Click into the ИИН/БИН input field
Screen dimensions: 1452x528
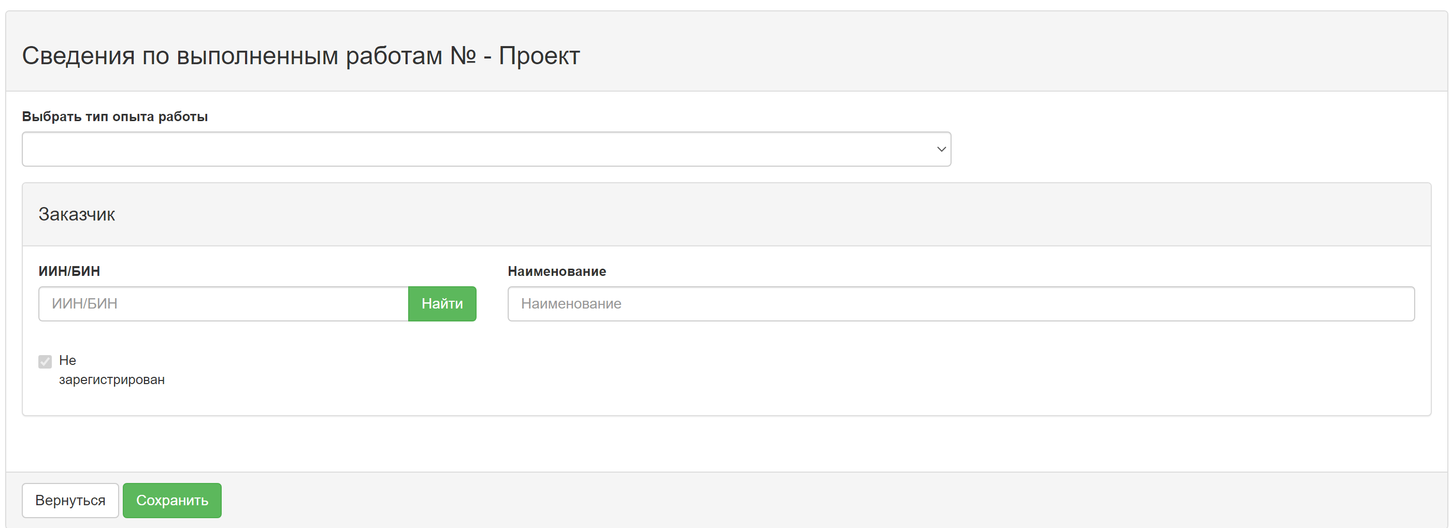(x=223, y=304)
